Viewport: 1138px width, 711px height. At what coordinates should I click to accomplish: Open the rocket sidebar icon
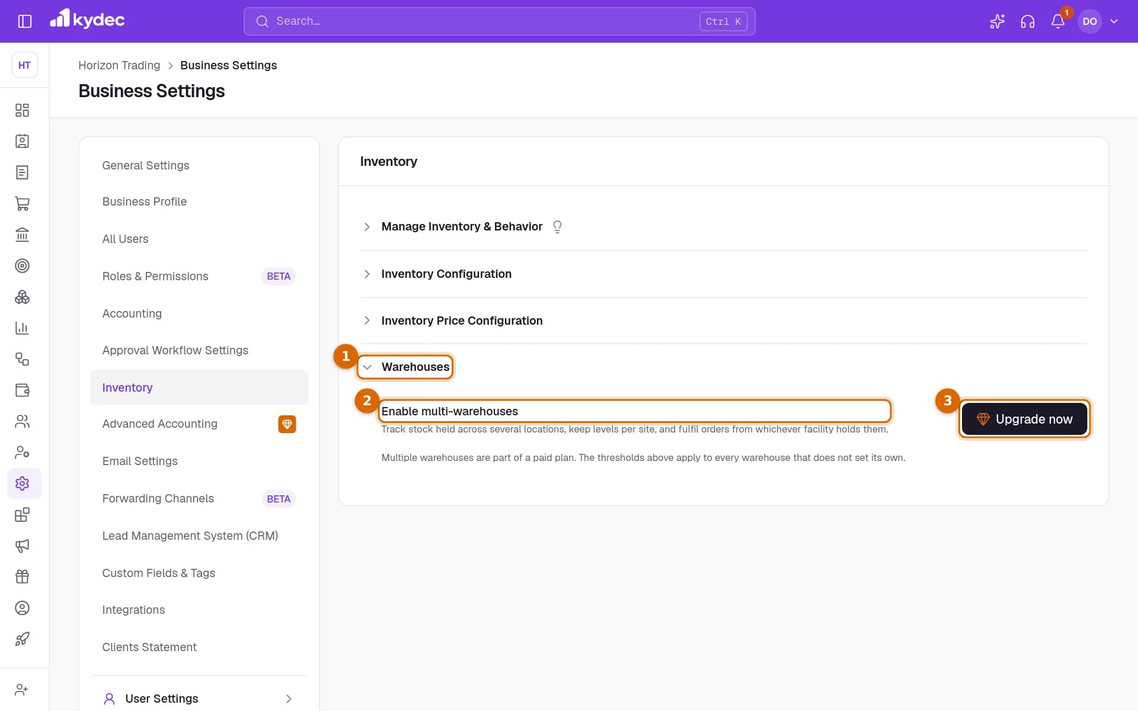(22, 639)
